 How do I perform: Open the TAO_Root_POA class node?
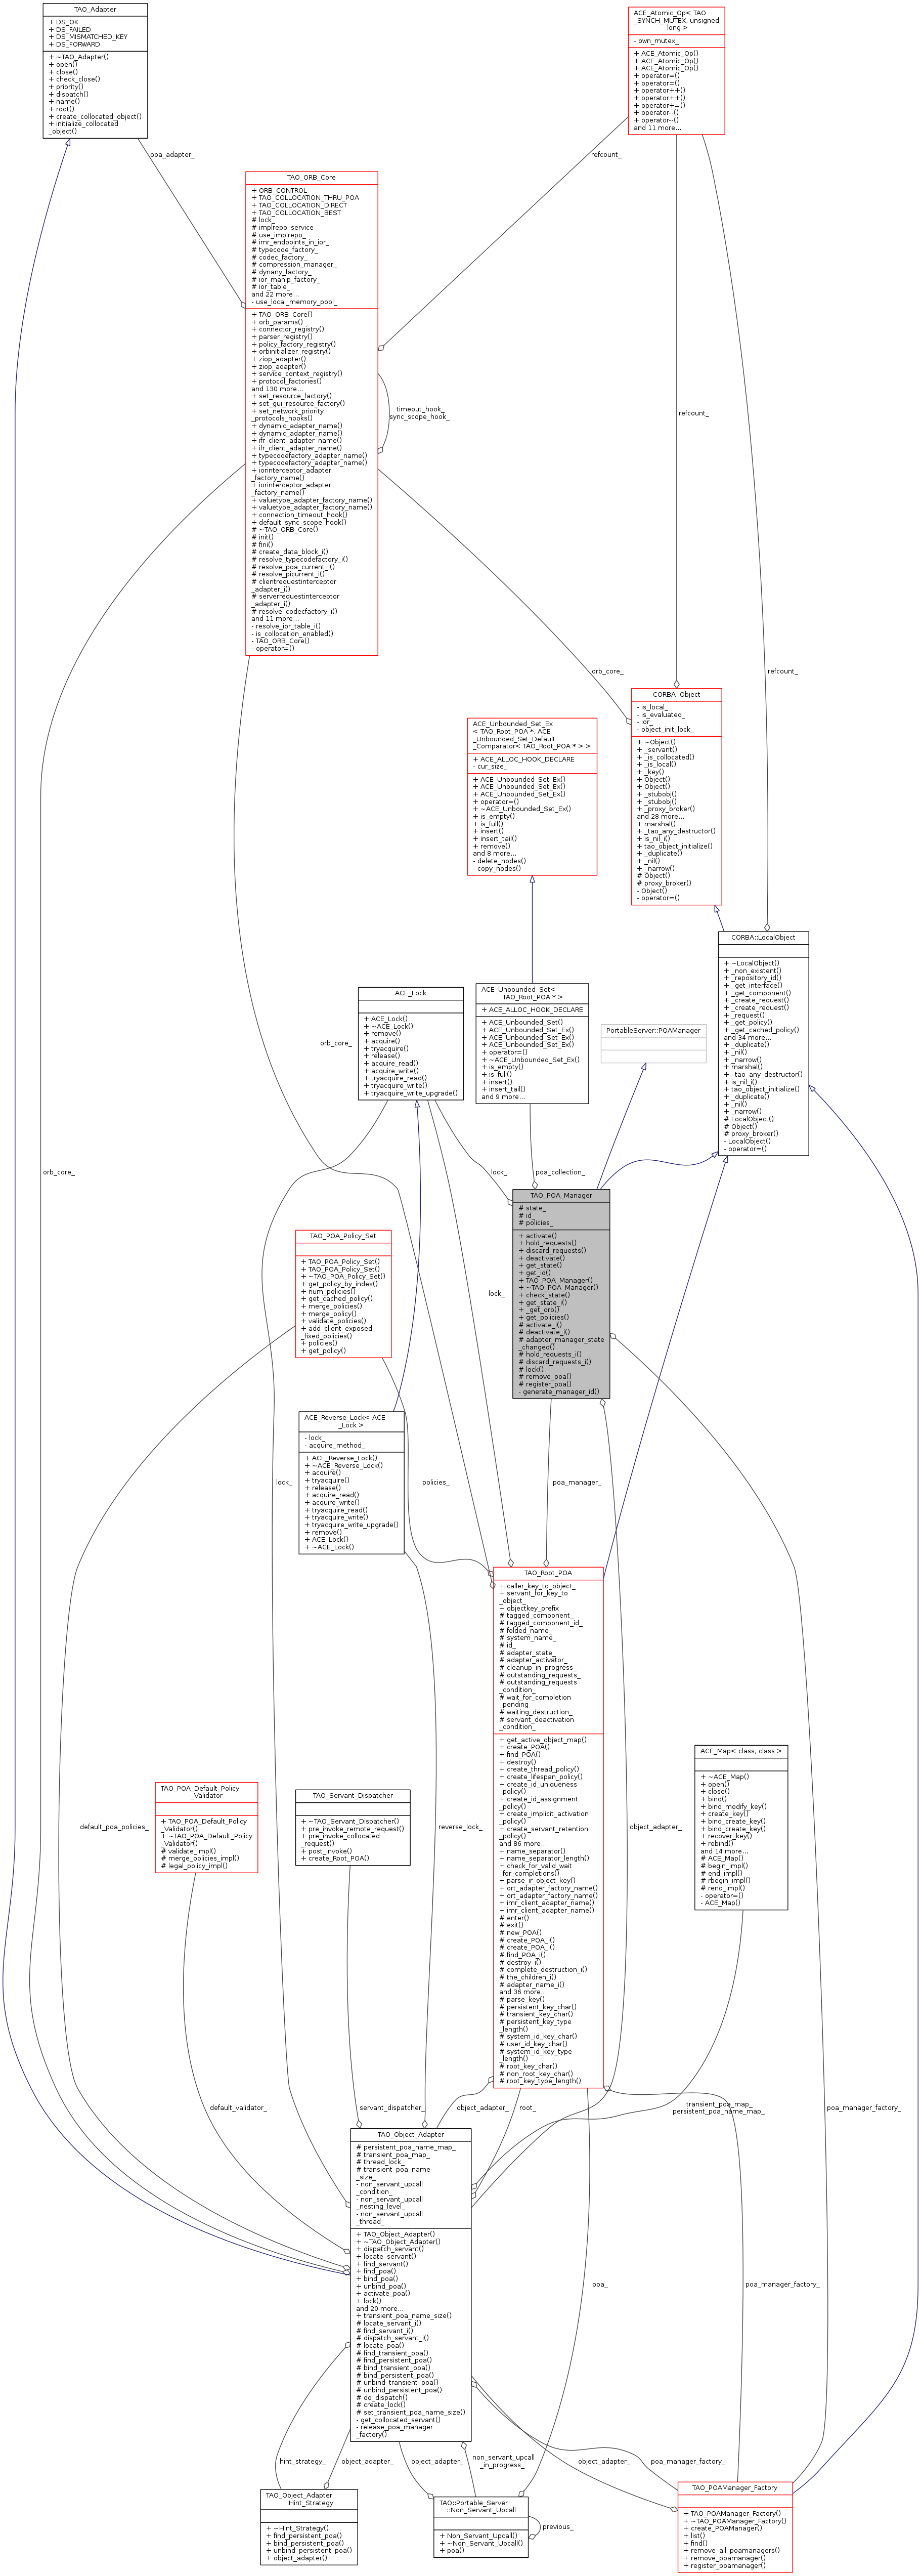(x=548, y=1573)
